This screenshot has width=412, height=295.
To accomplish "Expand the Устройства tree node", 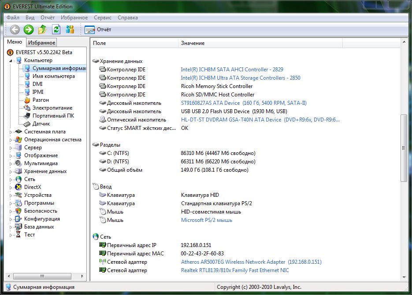I will click(x=11, y=195).
